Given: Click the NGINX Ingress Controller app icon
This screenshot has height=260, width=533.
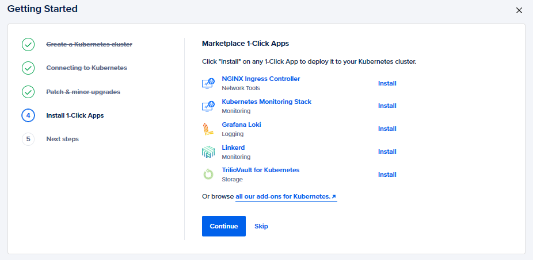Looking at the screenshot, I should coord(208,83).
